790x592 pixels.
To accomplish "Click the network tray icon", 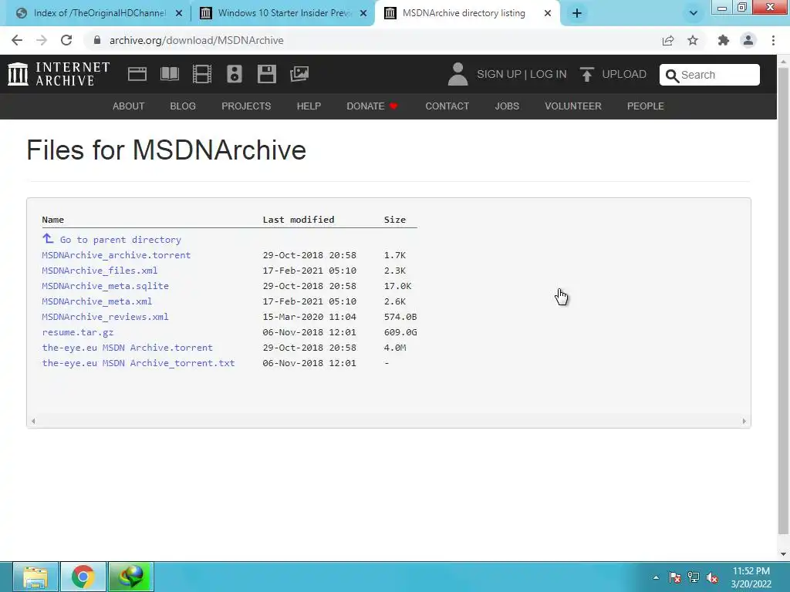I will click(x=694, y=577).
